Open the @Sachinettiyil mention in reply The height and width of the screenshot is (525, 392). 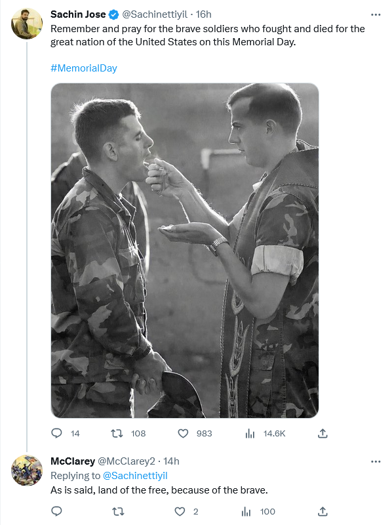pos(135,476)
